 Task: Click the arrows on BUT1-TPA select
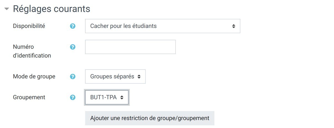pos(122,98)
